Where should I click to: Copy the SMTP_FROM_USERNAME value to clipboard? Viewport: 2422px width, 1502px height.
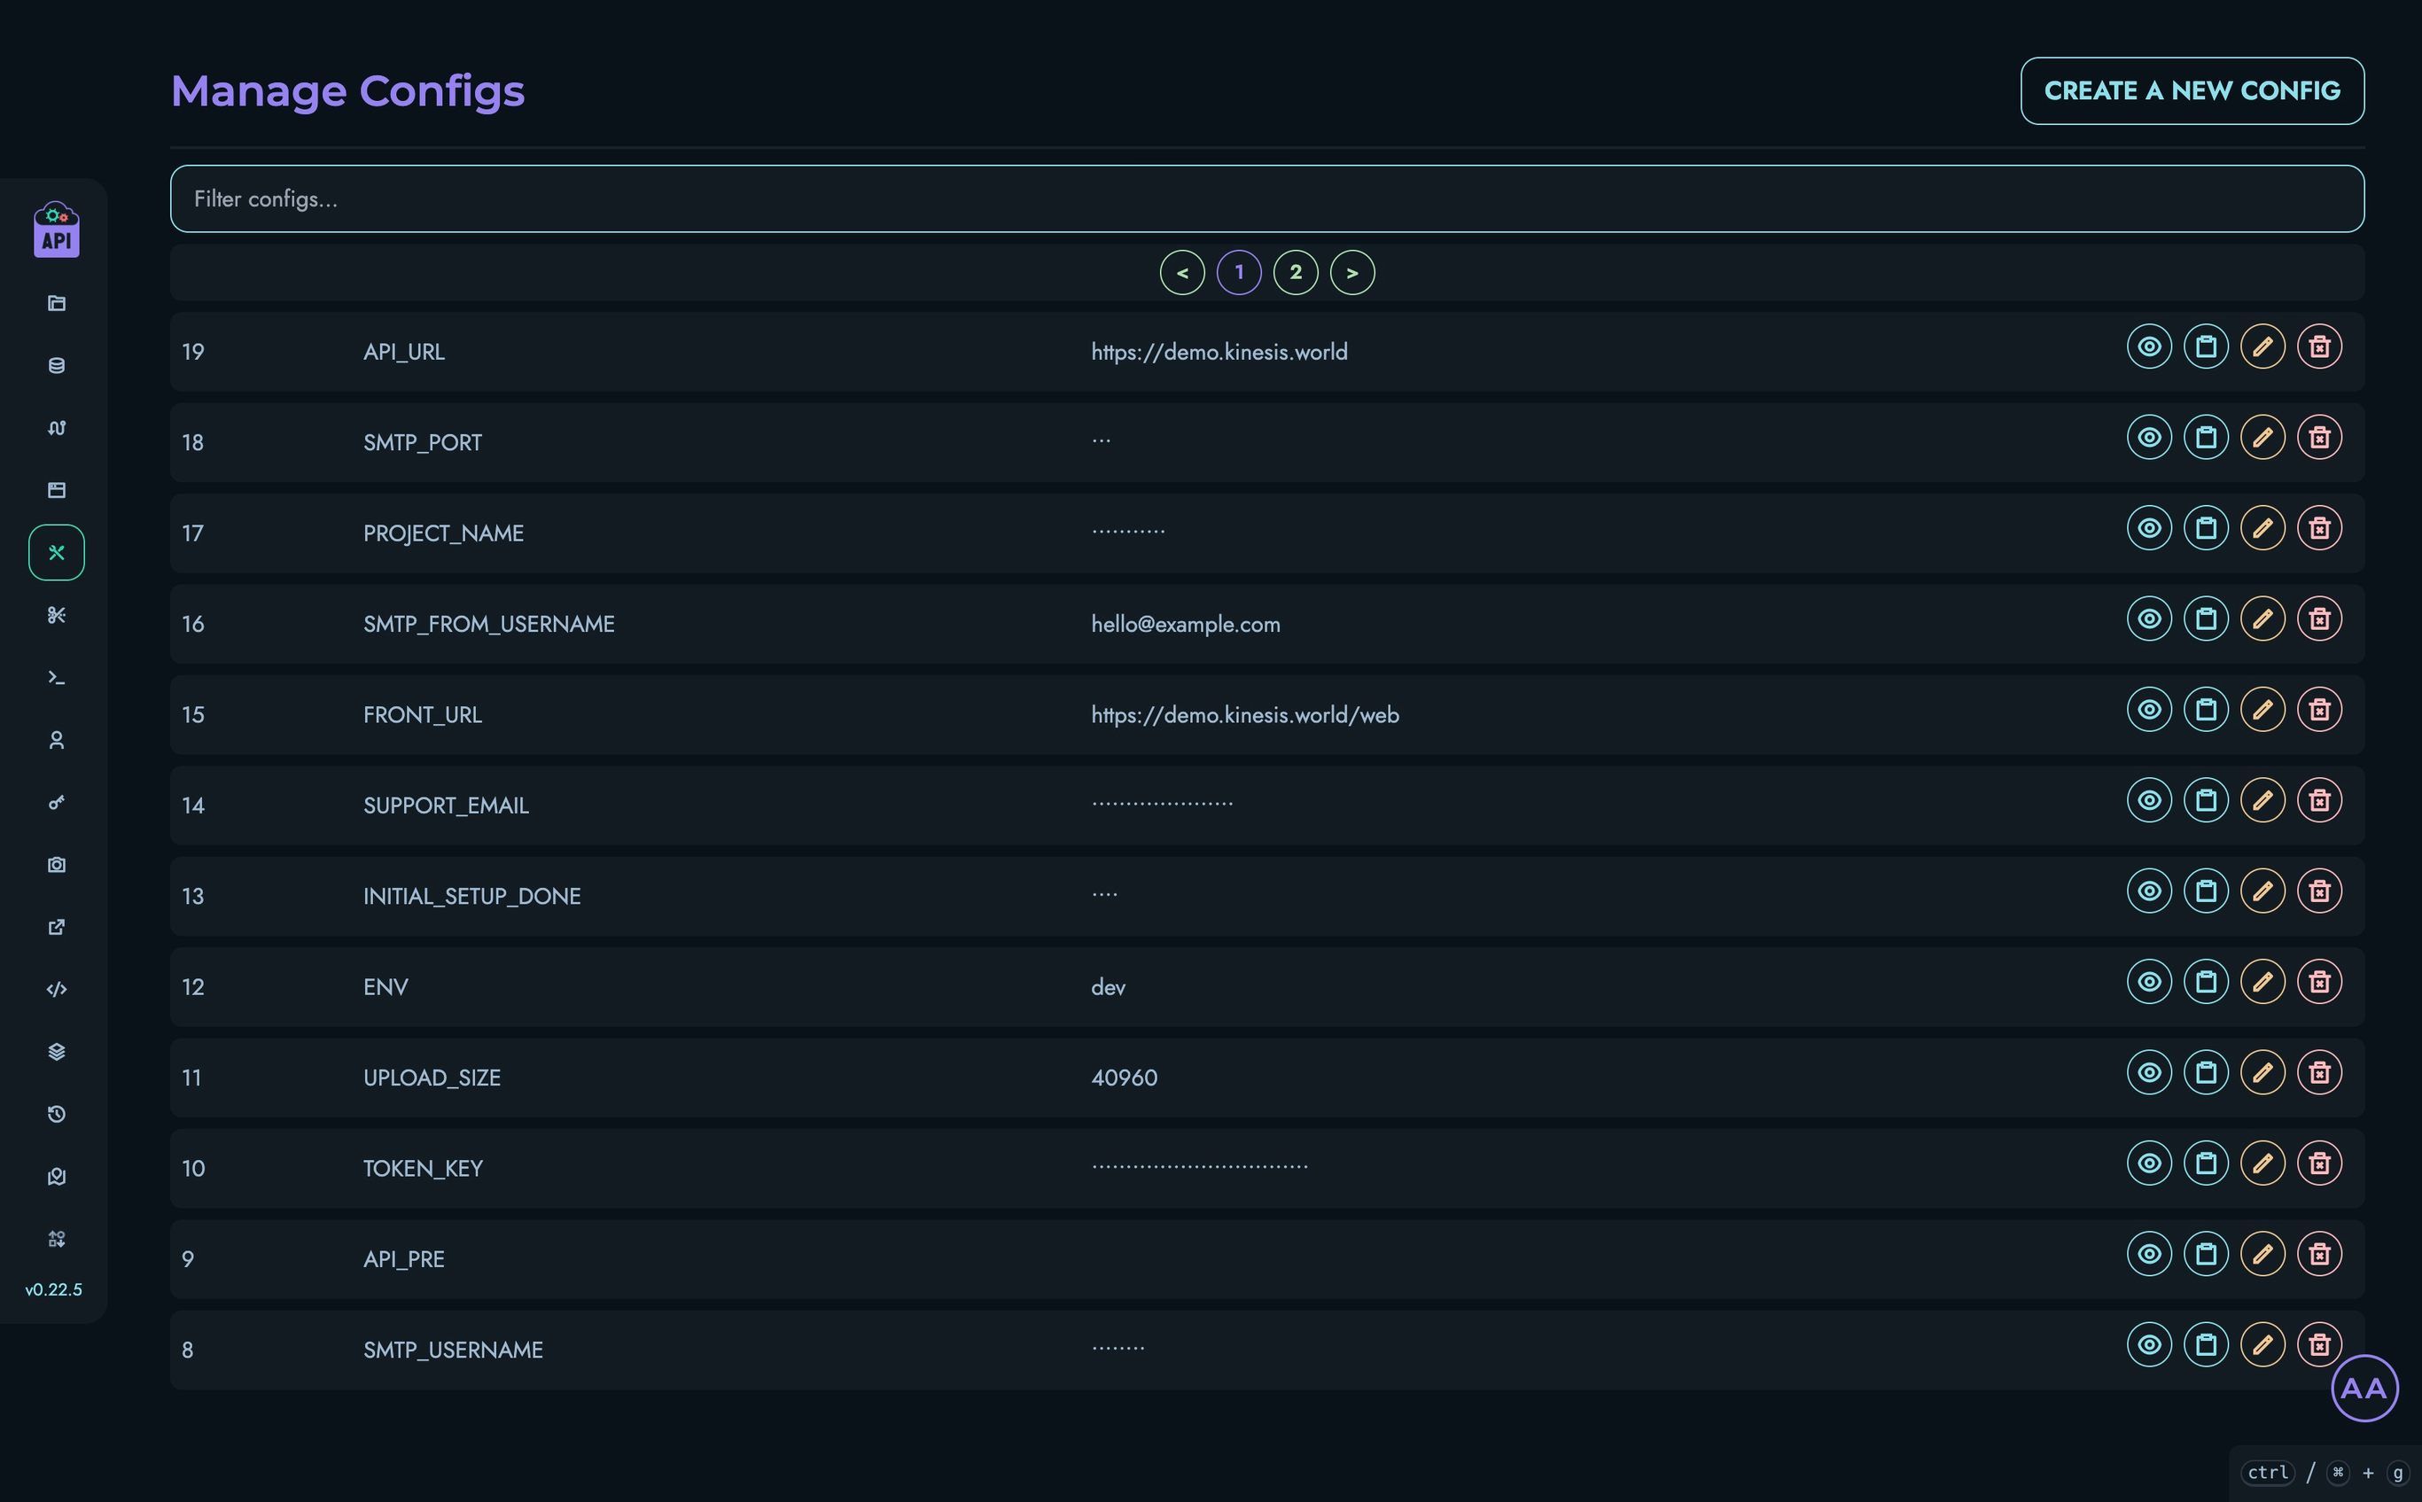click(2207, 619)
